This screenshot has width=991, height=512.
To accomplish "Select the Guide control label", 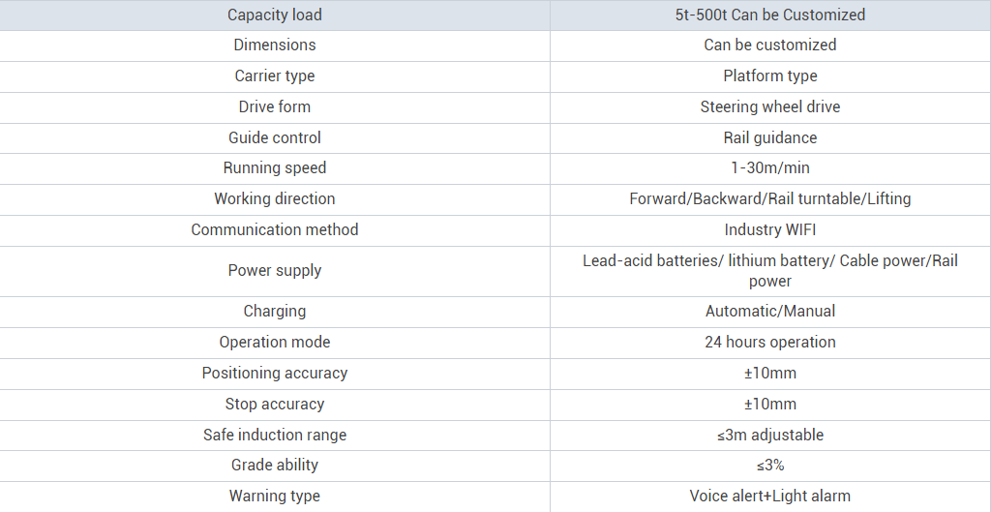I will click(x=275, y=137).
